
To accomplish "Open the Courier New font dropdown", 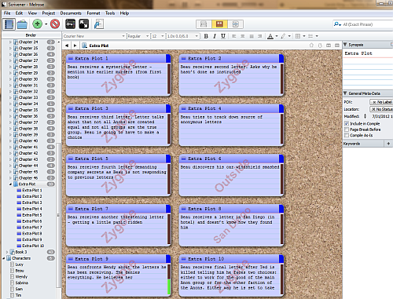I will 94,36.
